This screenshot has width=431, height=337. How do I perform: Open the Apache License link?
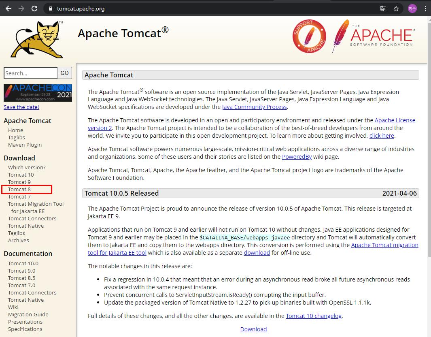click(x=395, y=120)
